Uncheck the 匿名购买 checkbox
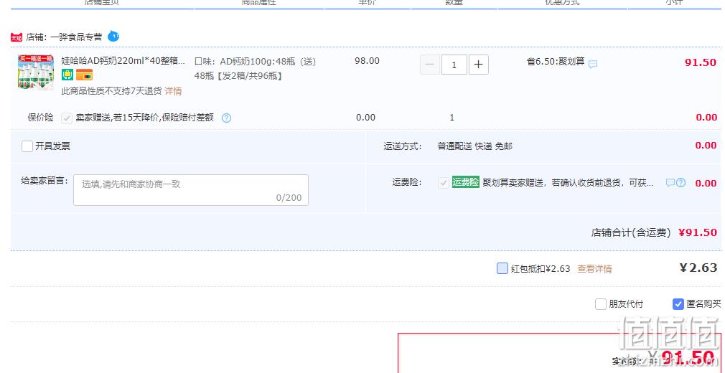Viewport: 725px width, 373px height. pyautogui.click(x=678, y=304)
